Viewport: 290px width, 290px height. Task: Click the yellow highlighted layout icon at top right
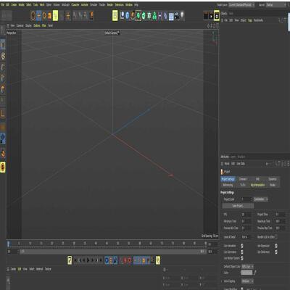(x=217, y=15)
